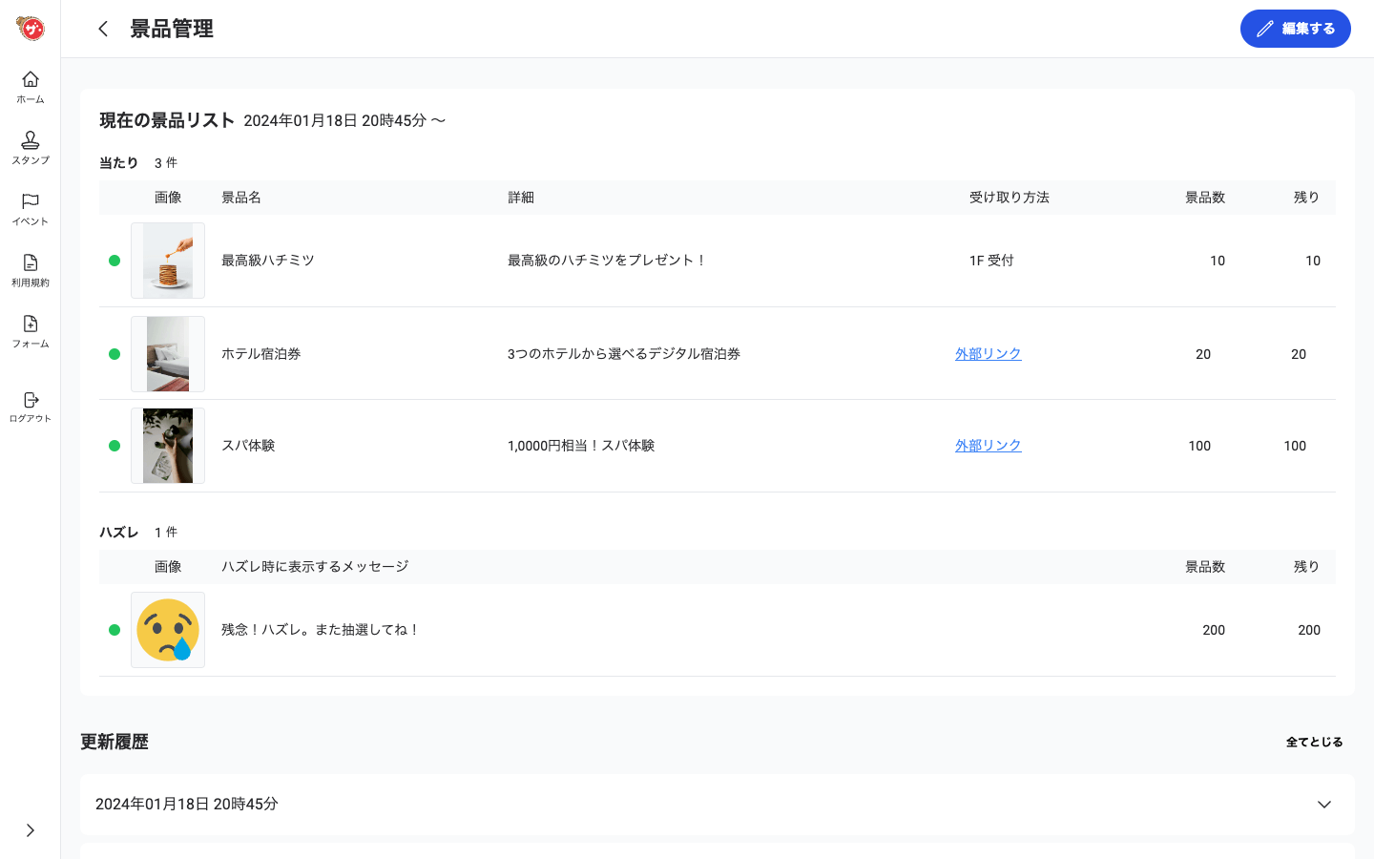Open the 外部リンク for ホテル宿泊券
1374x859 pixels.
(x=988, y=354)
